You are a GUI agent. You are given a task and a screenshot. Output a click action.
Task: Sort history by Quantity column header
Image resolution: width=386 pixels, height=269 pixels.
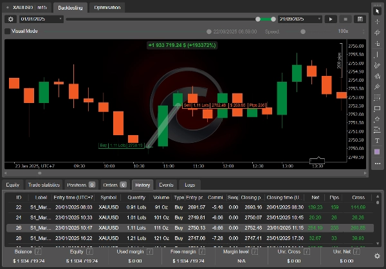pyautogui.click(x=136, y=198)
